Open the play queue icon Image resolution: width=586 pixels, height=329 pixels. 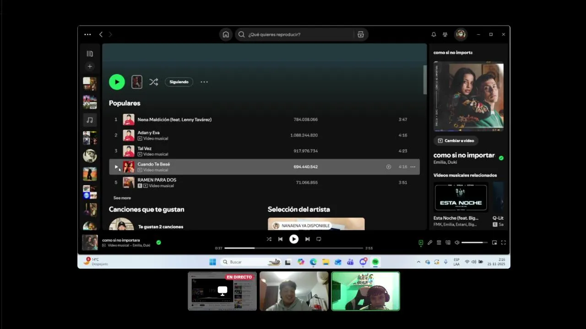pos(439,243)
